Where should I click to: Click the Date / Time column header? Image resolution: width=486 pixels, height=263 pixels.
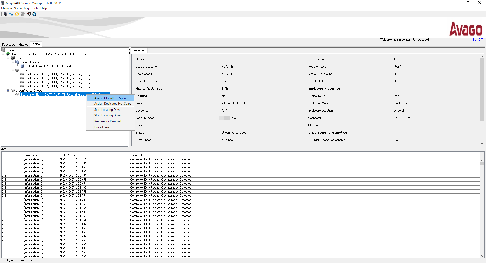coord(94,155)
